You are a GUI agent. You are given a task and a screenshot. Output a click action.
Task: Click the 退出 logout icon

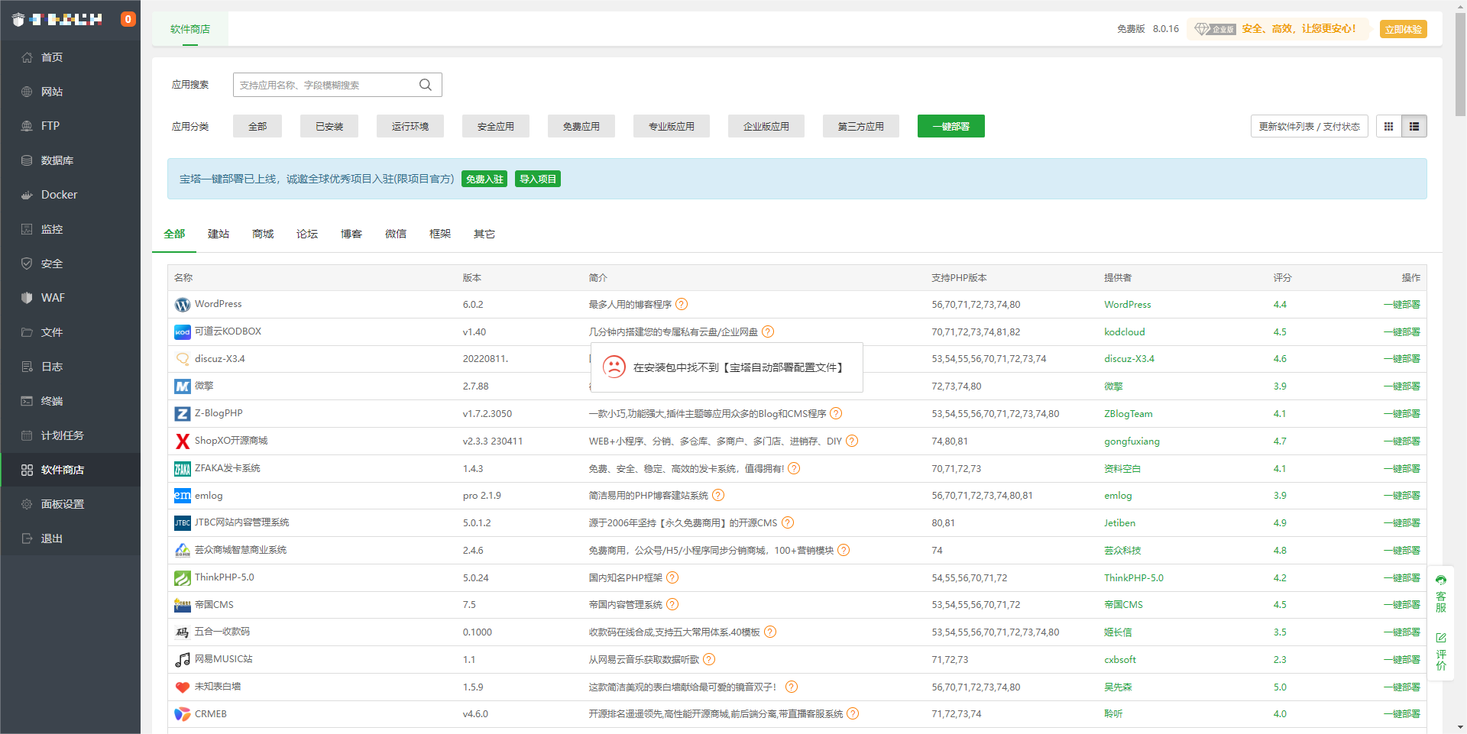point(27,538)
